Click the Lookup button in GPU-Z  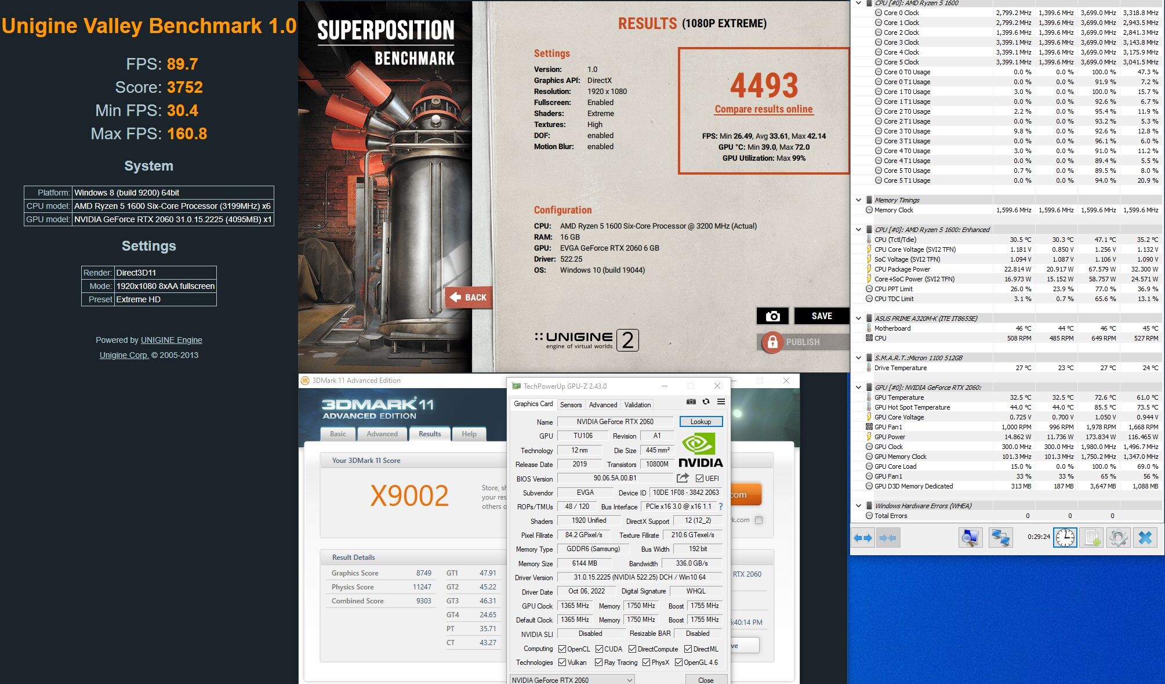(x=701, y=422)
